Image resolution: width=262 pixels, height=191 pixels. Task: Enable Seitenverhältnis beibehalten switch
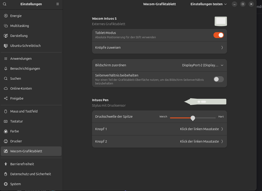(218, 79)
